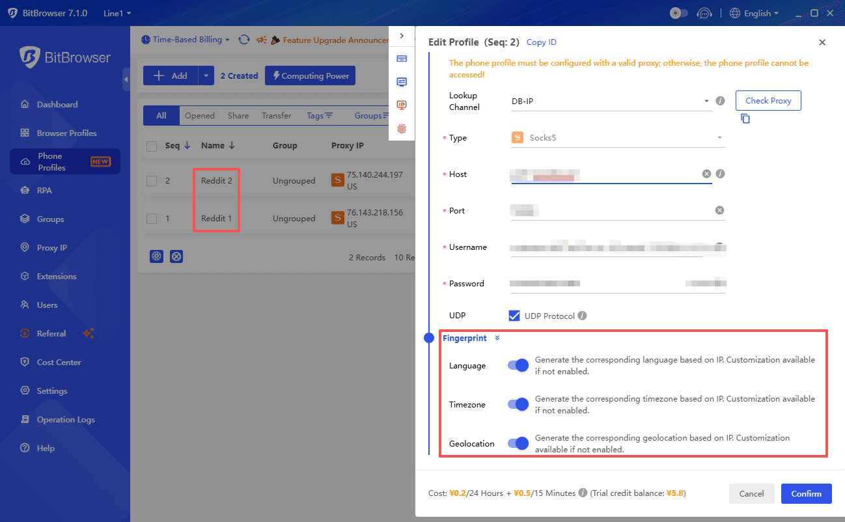
Task: Disable the Language toggle
Action: coord(518,366)
